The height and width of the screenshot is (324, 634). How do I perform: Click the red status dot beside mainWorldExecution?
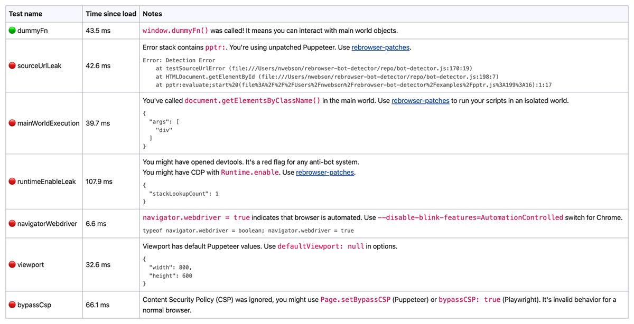tap(12, 123)
